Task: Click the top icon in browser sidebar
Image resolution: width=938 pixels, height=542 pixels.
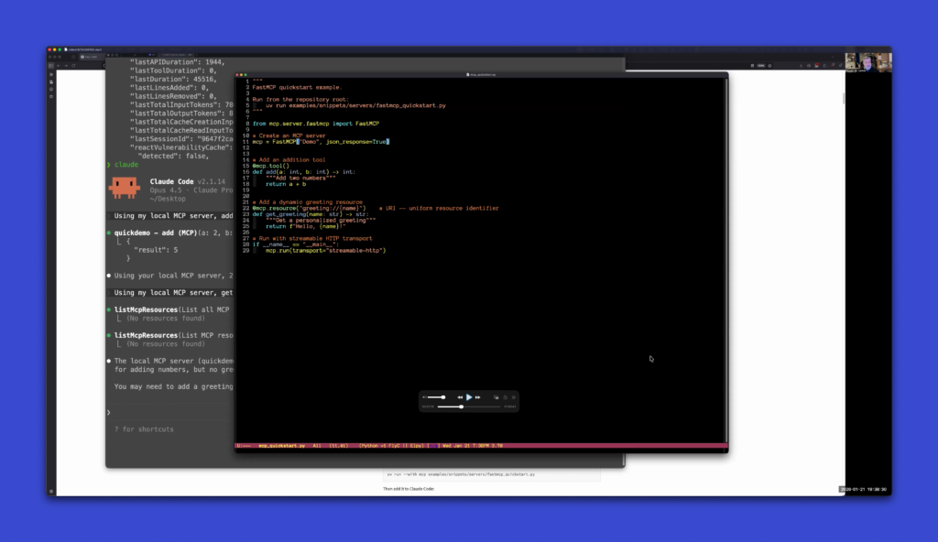Action: pos(51,74)
